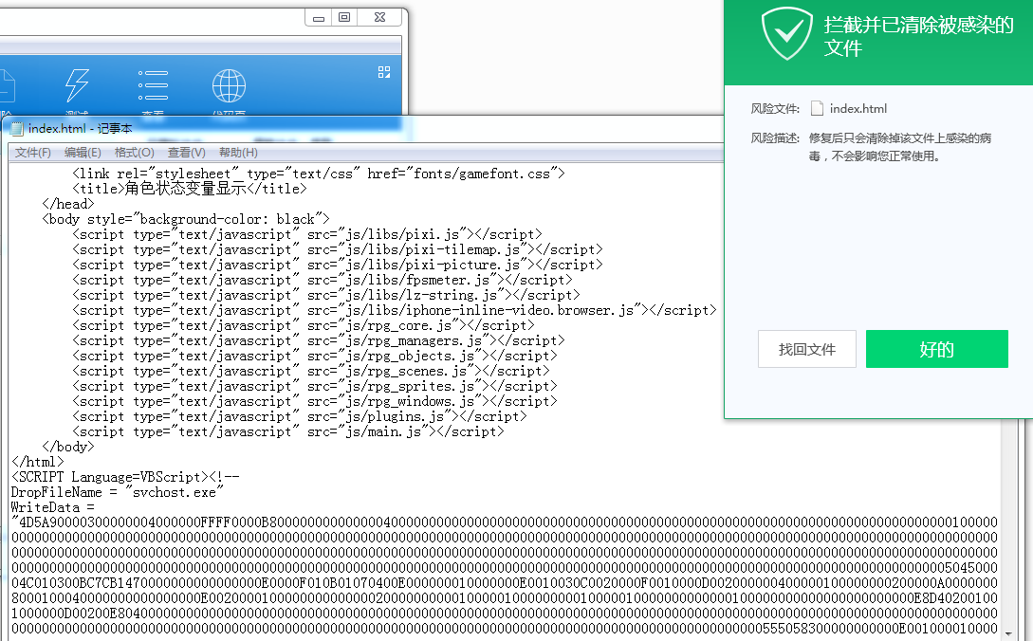Click the 拦截并已清除被感染的文件 heading
This screenshot has height=641, width=1033.
pyautogui.click(x=918, y=36)
